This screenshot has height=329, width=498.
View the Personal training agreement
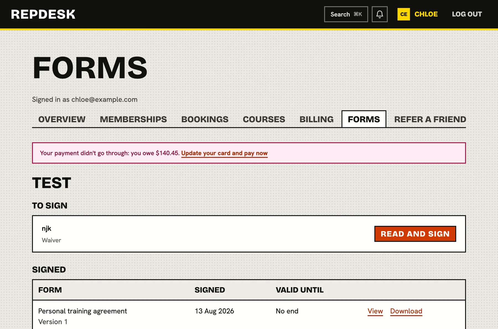coord(375,311)
